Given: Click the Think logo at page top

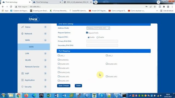Looking at the screenshot, I should pos(34,19).
